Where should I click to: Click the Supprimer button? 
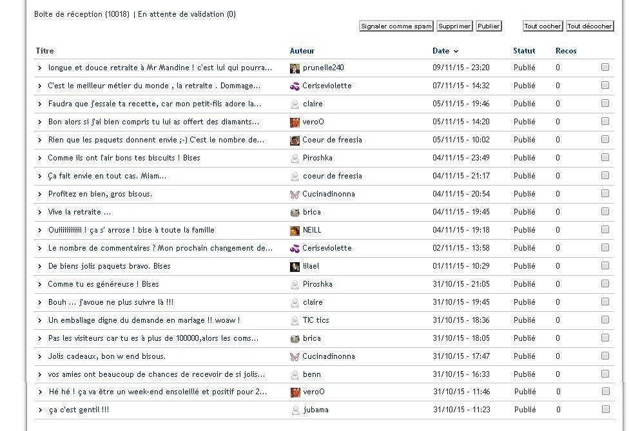click(x=454, y=26)
